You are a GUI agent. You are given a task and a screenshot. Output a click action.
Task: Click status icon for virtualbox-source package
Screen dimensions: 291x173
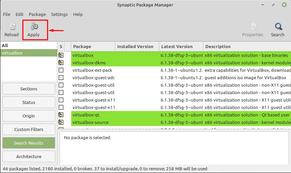61,122
